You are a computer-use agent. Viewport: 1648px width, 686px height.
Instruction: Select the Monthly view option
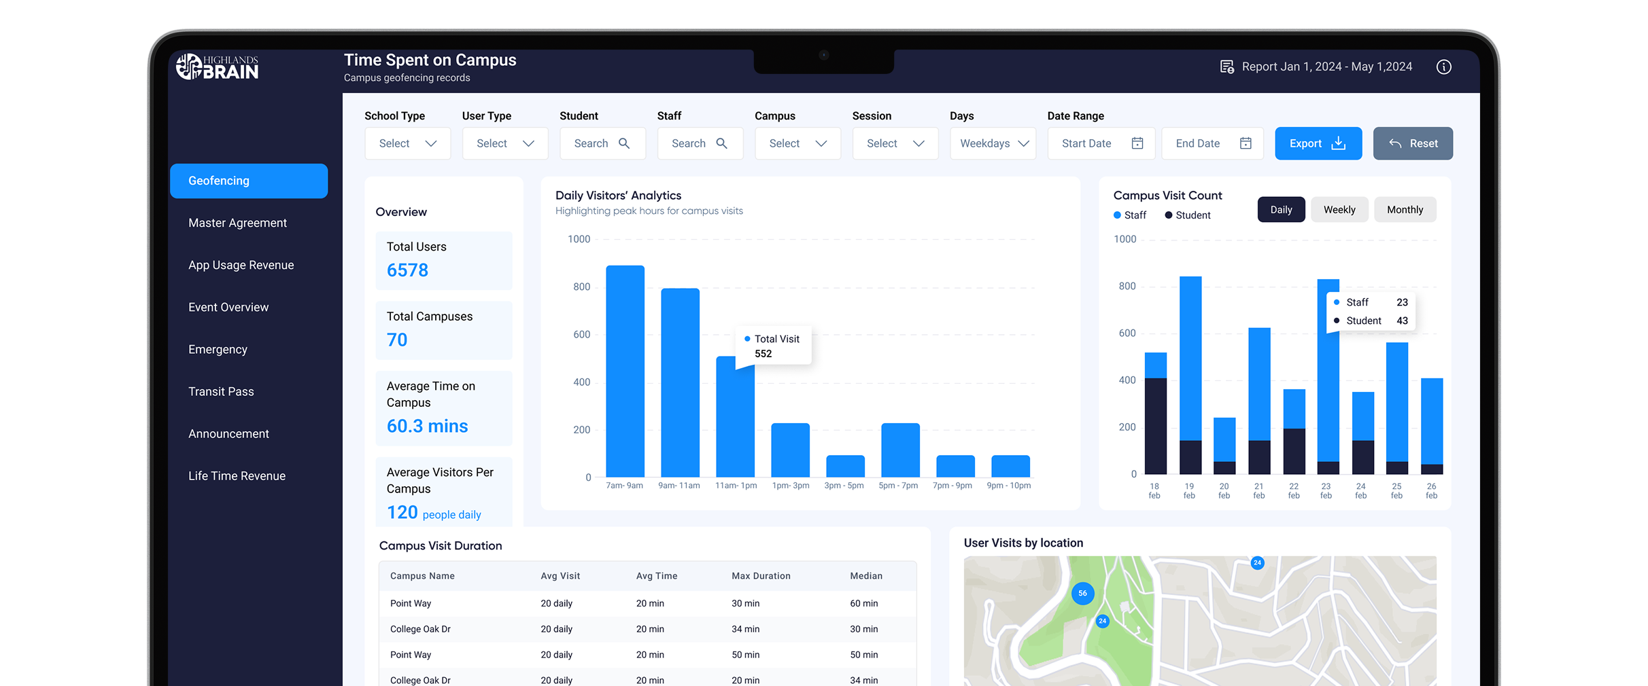(x=1405, y=209)
